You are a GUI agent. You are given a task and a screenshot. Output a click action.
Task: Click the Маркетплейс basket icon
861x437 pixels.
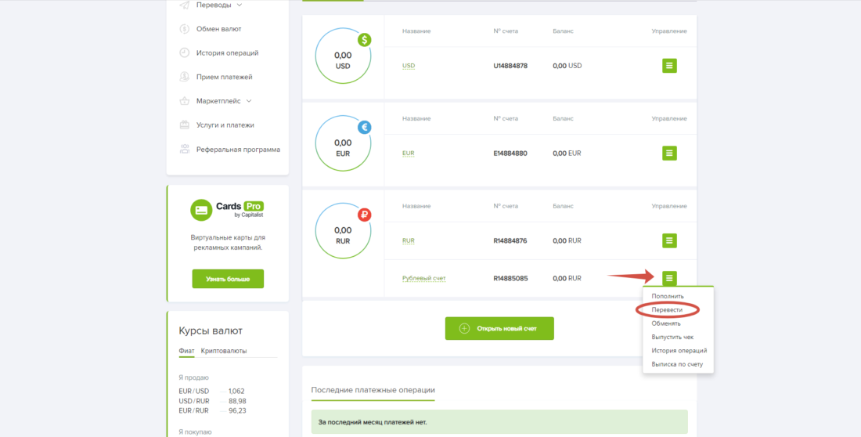pyautogui.click(x=185, y=101)
